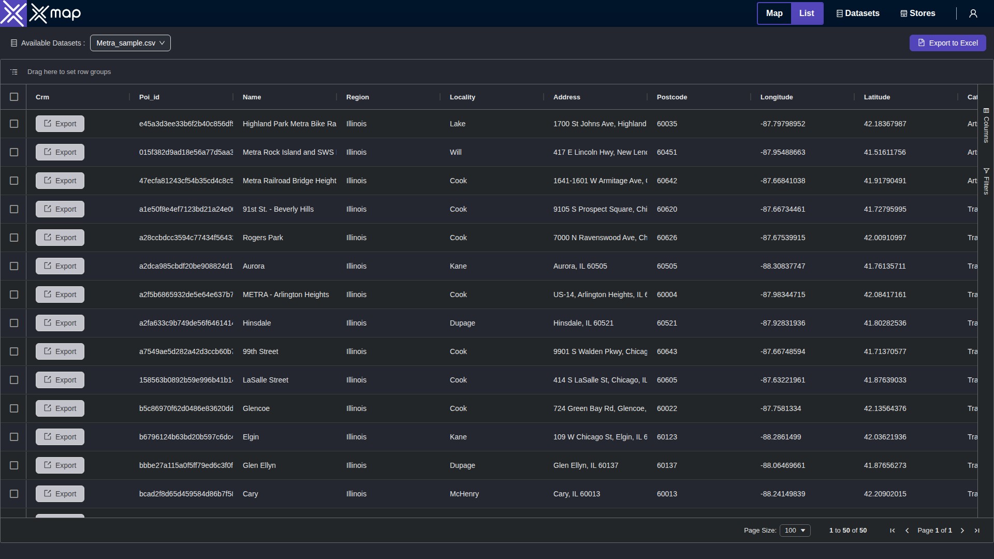Check the Rogers Park row checkbox

(14, 238)
